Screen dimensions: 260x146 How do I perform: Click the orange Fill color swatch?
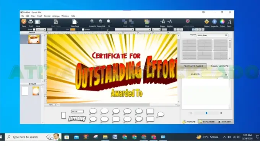73,29
